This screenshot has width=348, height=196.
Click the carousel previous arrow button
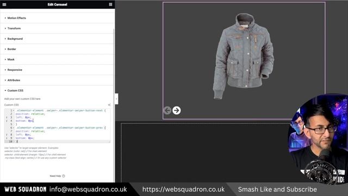167,111
